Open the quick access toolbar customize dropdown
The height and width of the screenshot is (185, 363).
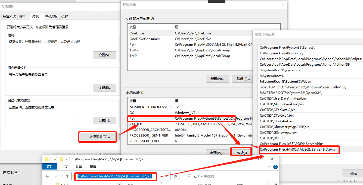(x=66, y=159)
